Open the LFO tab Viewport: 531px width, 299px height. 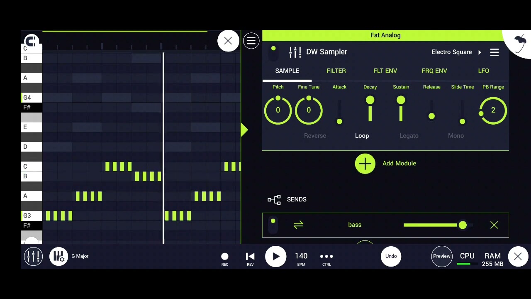[484, 71]
